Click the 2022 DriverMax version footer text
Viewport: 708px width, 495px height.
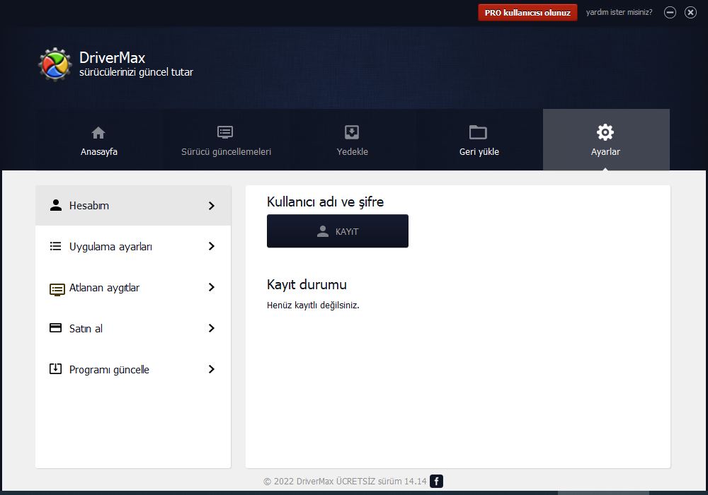[x=345, y=481]
